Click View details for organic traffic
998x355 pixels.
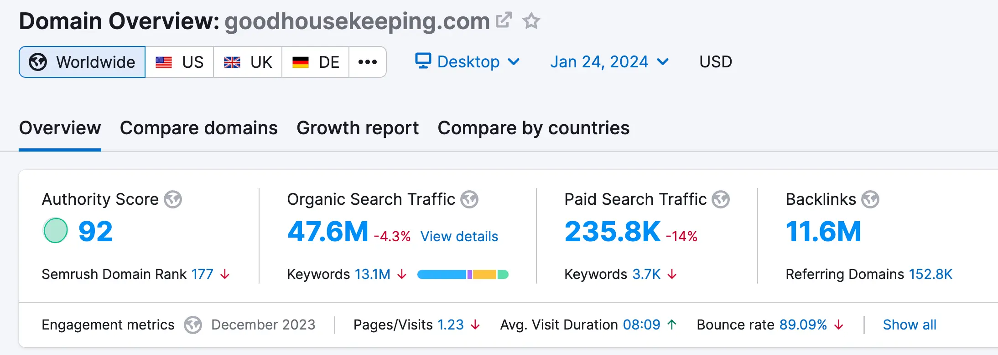(x=459, y=236)
